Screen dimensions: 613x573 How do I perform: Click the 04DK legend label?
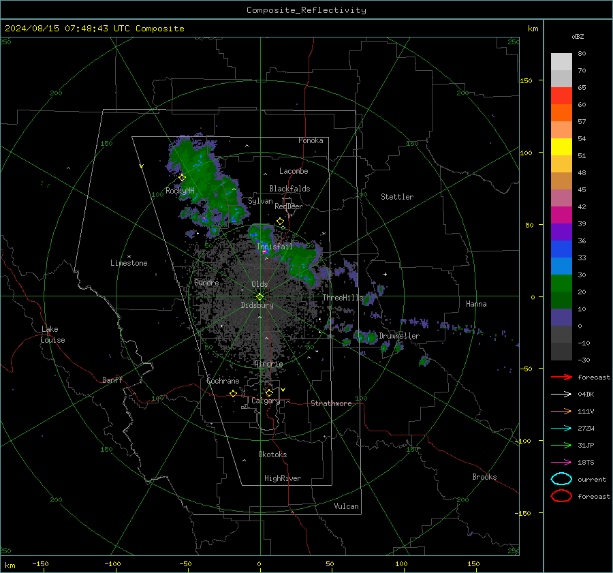tap(586, 394)
